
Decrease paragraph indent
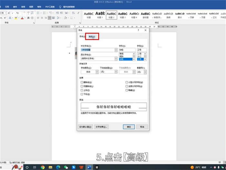57,13
